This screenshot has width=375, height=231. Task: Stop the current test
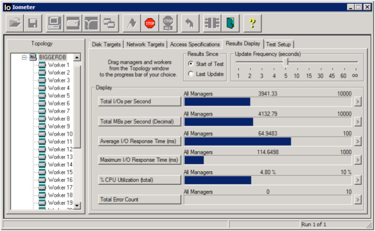[150, 23]
